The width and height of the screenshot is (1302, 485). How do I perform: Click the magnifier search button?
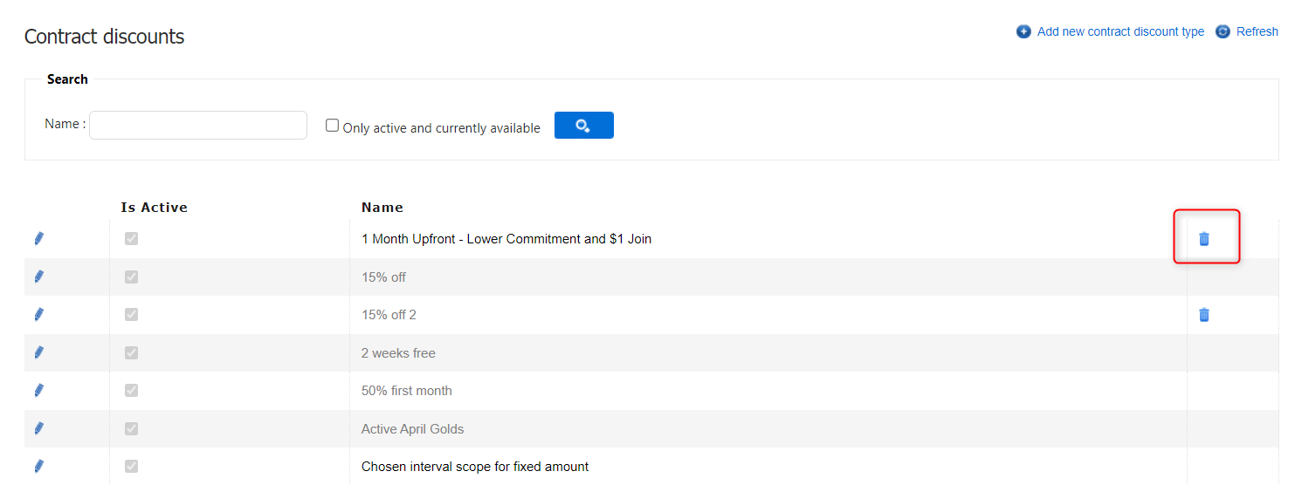click(583, 126)
